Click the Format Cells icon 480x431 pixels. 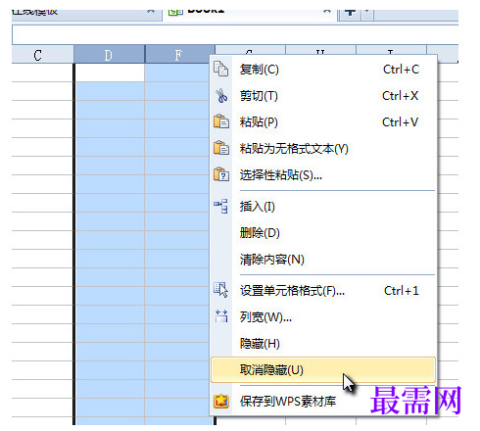click(x=221, y=290)
